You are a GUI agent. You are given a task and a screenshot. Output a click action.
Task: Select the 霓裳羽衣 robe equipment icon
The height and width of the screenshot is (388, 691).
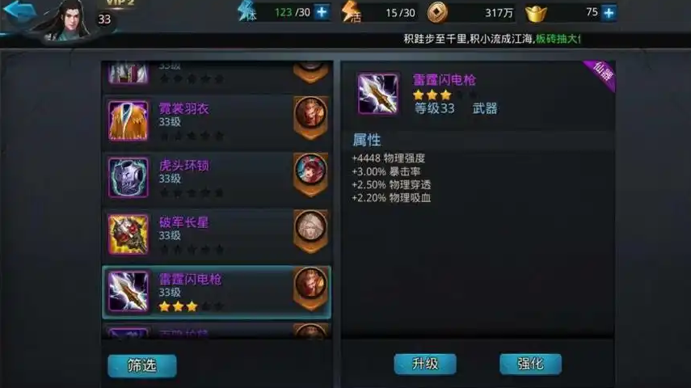129,120
